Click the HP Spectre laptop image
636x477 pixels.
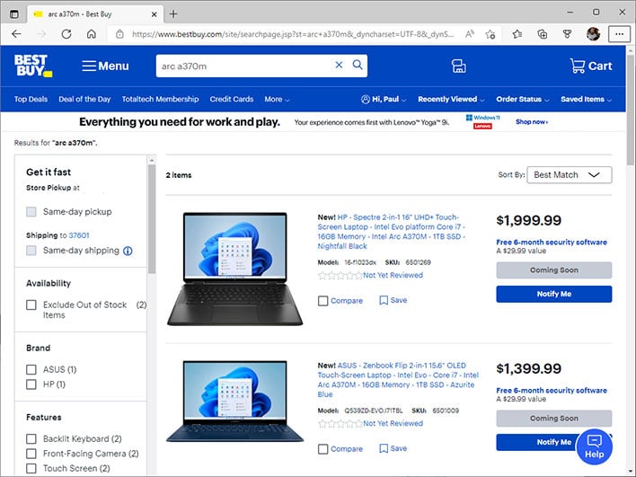[234, 269]
